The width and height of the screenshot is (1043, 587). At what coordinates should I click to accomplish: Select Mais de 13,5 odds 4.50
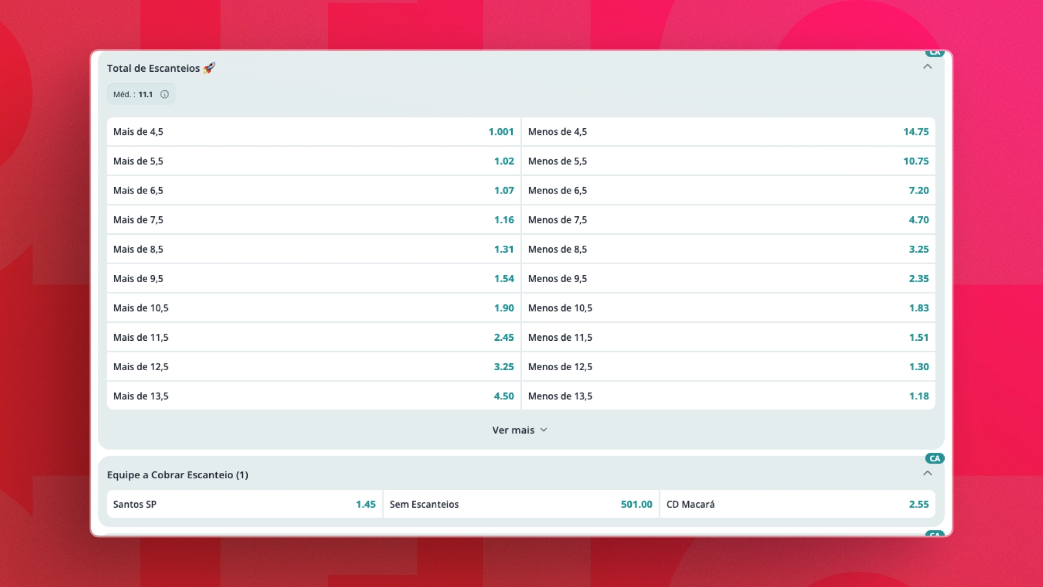pos(313,396)
